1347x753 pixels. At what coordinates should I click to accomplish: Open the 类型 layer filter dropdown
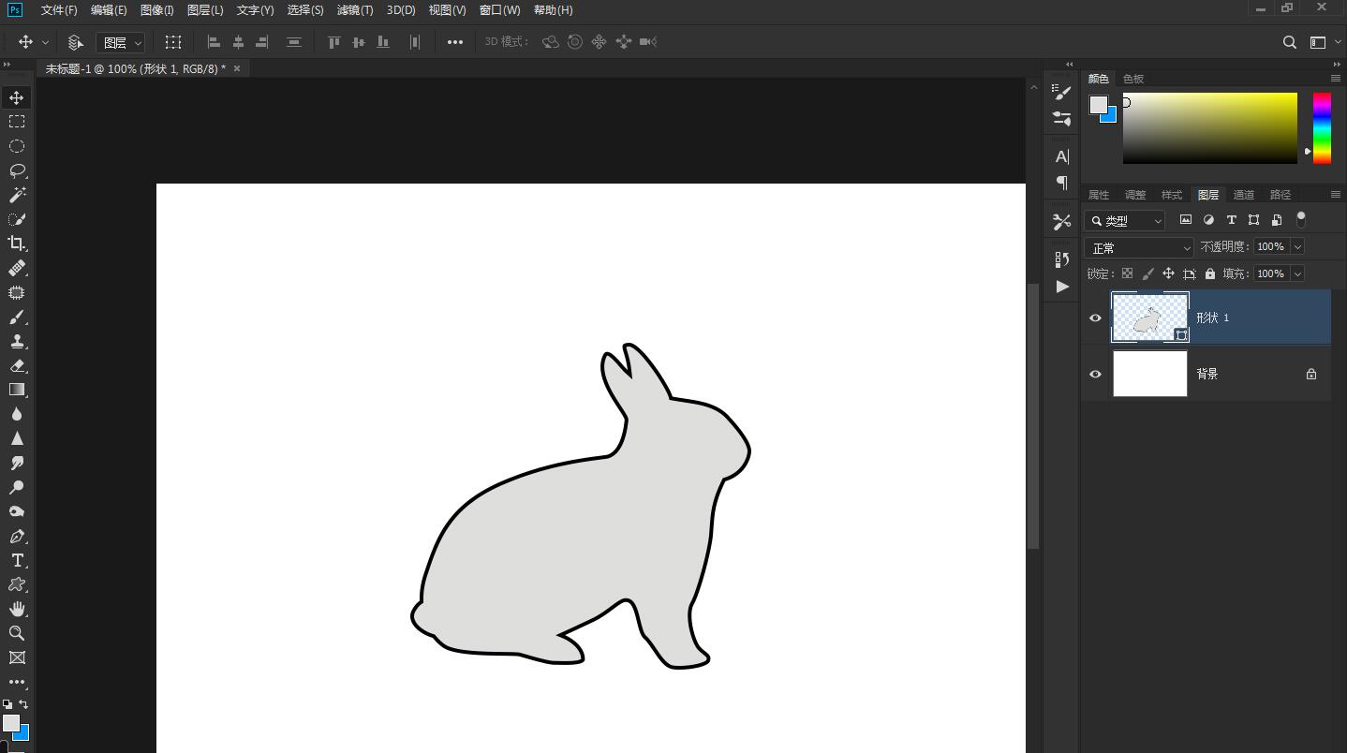coord(1125,221)
